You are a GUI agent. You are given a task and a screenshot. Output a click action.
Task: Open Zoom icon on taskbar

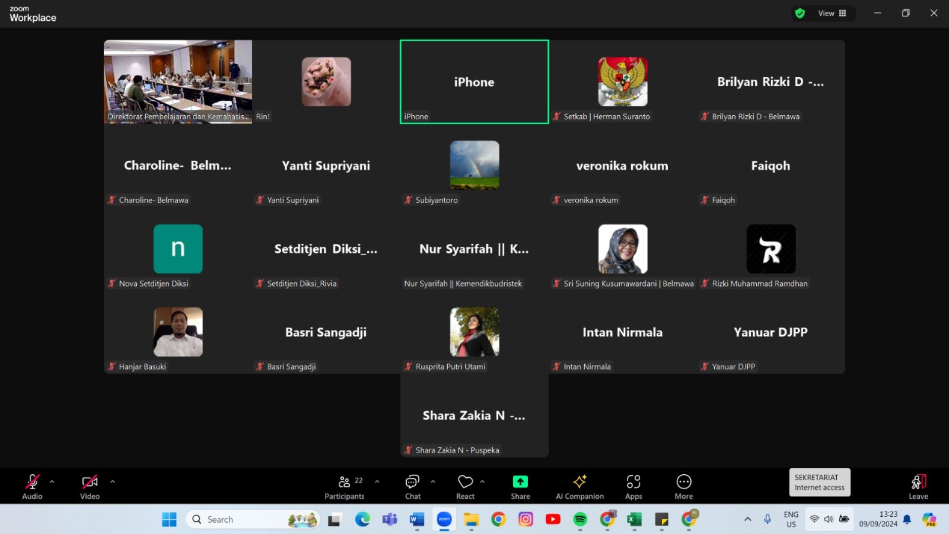coord(444,519)
